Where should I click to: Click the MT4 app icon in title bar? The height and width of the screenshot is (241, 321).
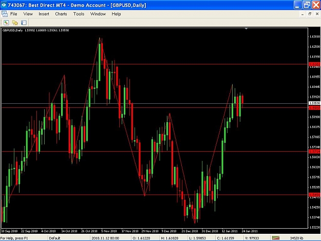pos(4,5)
